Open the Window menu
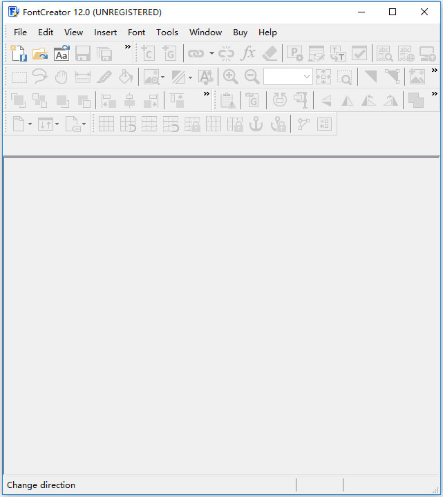The width and height of the screenshot is (443, 497). pyautogui.click(x=206, y=32)
